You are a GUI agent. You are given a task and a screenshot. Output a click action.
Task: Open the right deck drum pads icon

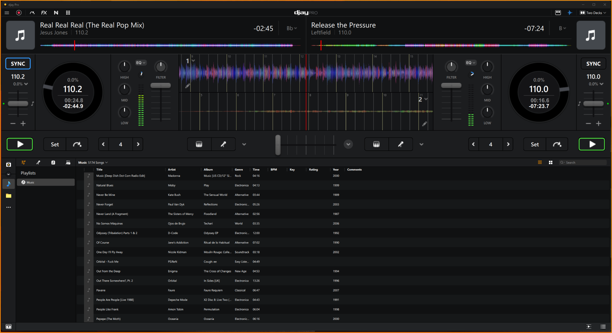click(x=377, y=144)
